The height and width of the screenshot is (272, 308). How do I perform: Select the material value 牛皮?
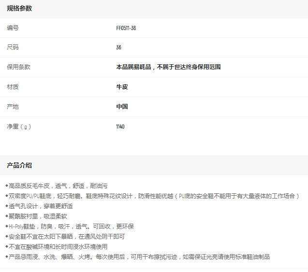[x=122, y=87]
